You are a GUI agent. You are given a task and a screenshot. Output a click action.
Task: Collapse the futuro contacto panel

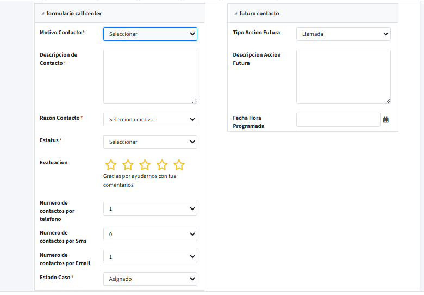236,14
